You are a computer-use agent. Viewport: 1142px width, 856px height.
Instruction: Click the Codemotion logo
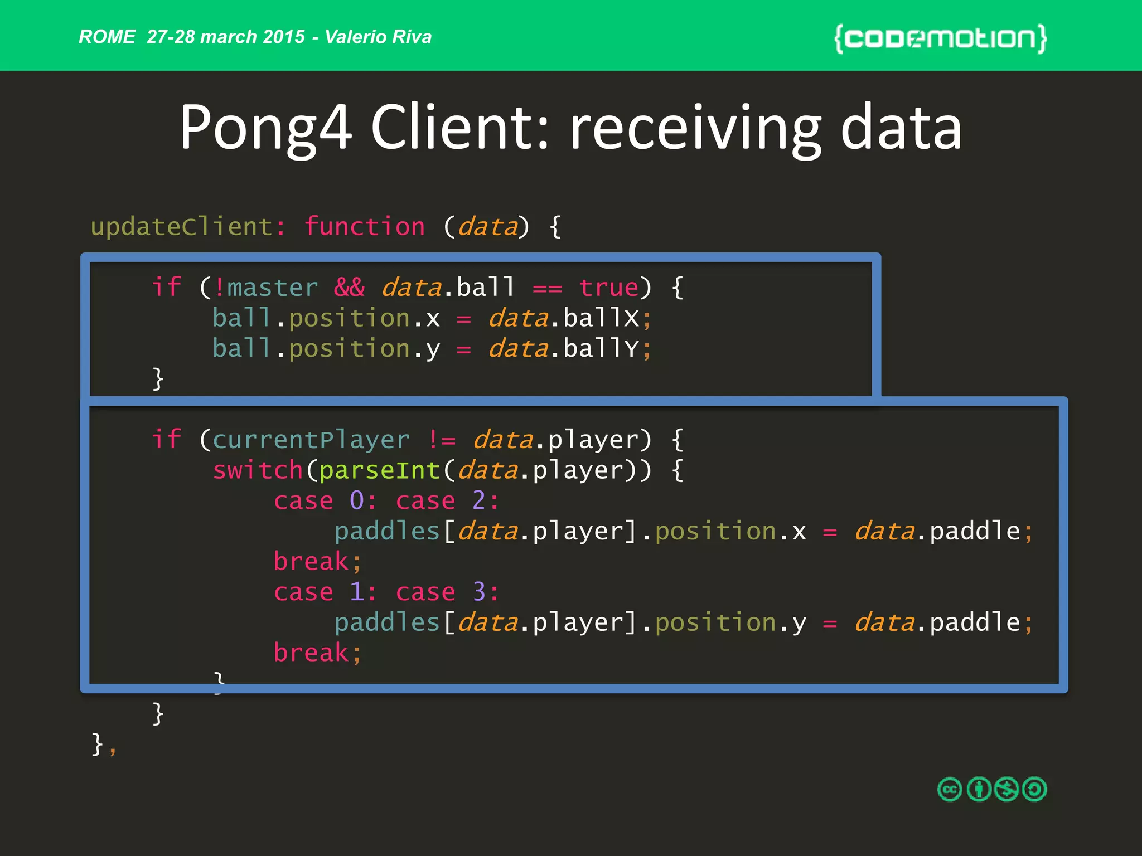click(x=940, y=38)
